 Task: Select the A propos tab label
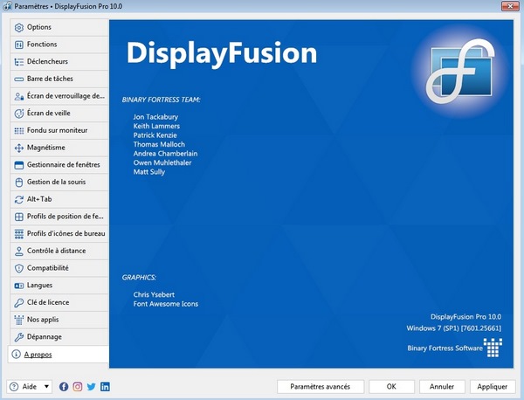coord(38,355)
